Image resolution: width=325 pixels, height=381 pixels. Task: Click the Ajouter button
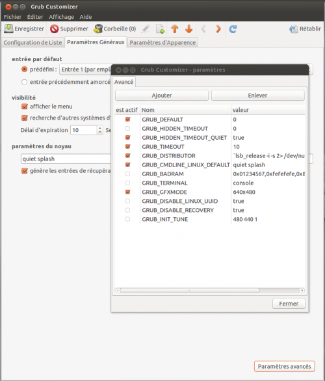click(x=162, y=95)
